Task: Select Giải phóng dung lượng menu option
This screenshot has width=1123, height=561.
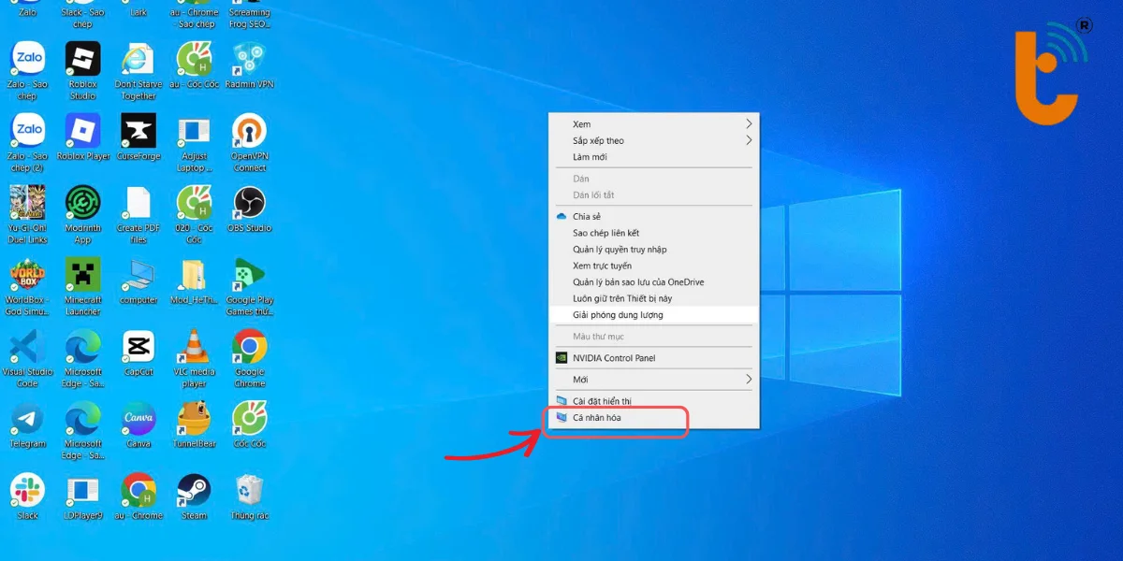Action: pos(618,315)
